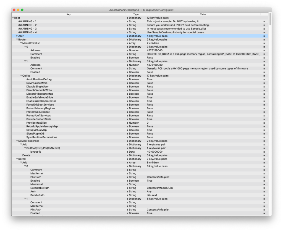Screen dimensions: 283x231
Task: Click row menu icon for Quirks
Action: click(x=264, y=76)
